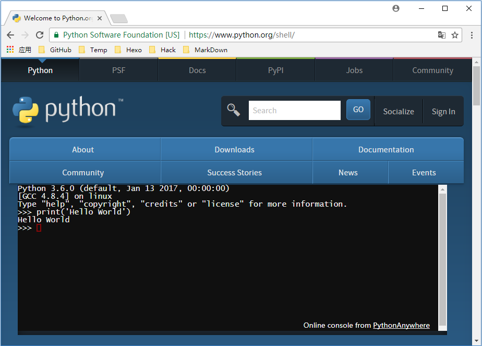Screen dimensions: 482x346
Task: Open the Sign In link
Action: (x=443, y=111)
